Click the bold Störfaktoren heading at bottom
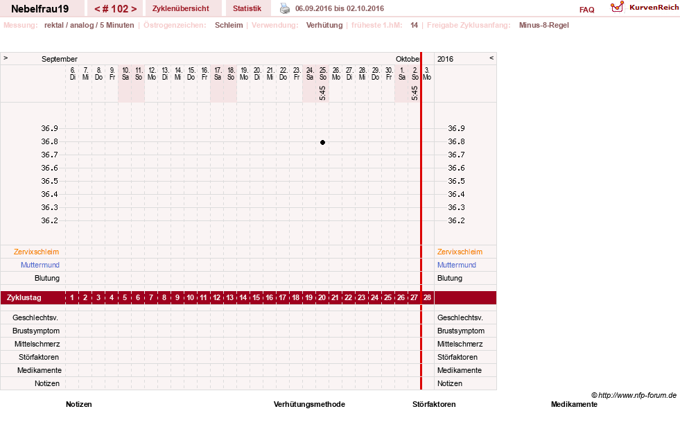 pos(434,404)
